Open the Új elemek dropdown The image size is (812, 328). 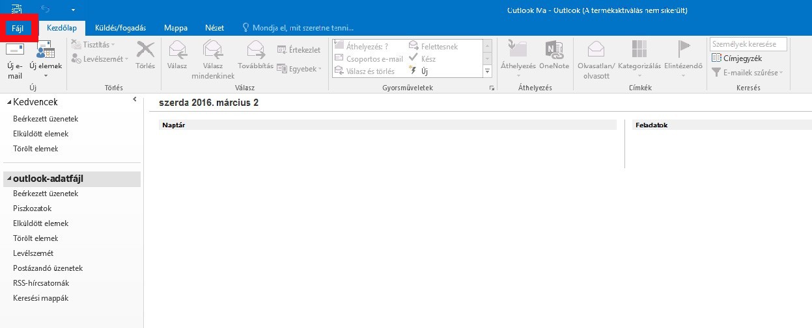tap(46, 60)
